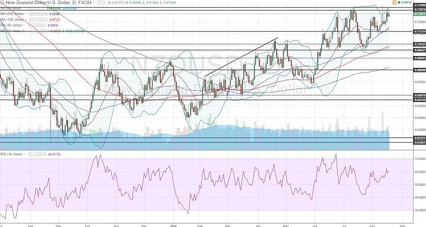The height and width of the screenshot is (227, 426).
Task: Open the format icon of MA (50, close)
Action: pos(34,25)
